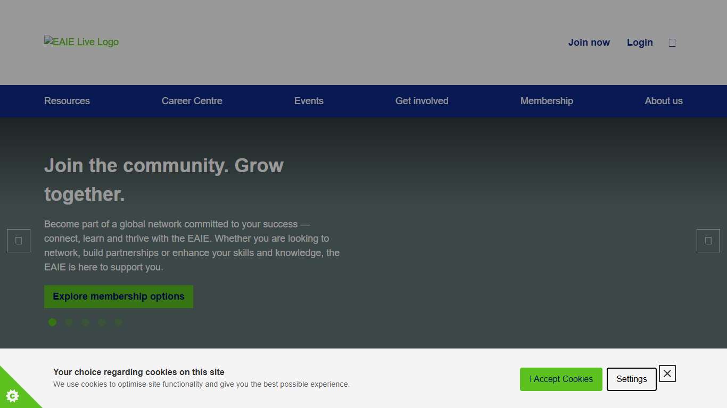
Task: Go to previous carousel slide
Action: [x=19, y=241]
